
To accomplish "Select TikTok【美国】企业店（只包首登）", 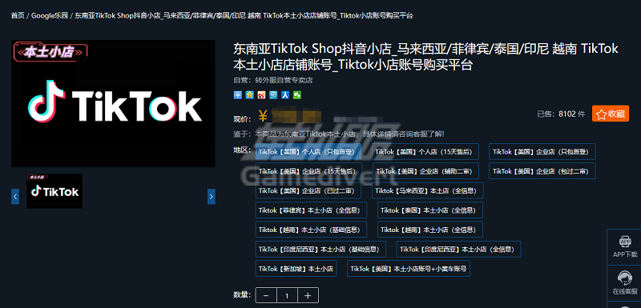I will tap(542, 152).
